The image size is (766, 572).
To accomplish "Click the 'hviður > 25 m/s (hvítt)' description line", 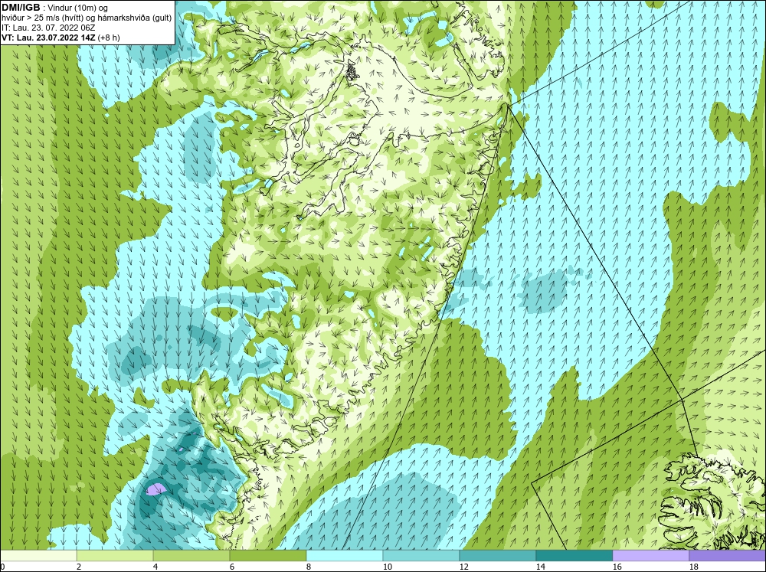I will tap(87, 18).
